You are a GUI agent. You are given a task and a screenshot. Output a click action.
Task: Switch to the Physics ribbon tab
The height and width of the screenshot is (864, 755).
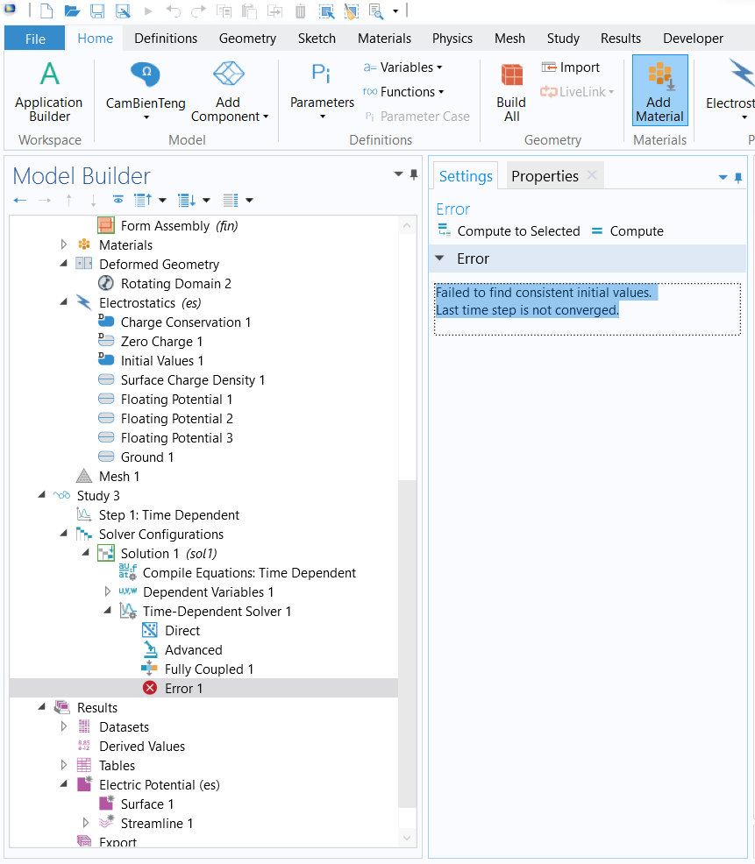click(x=452, y=39)
